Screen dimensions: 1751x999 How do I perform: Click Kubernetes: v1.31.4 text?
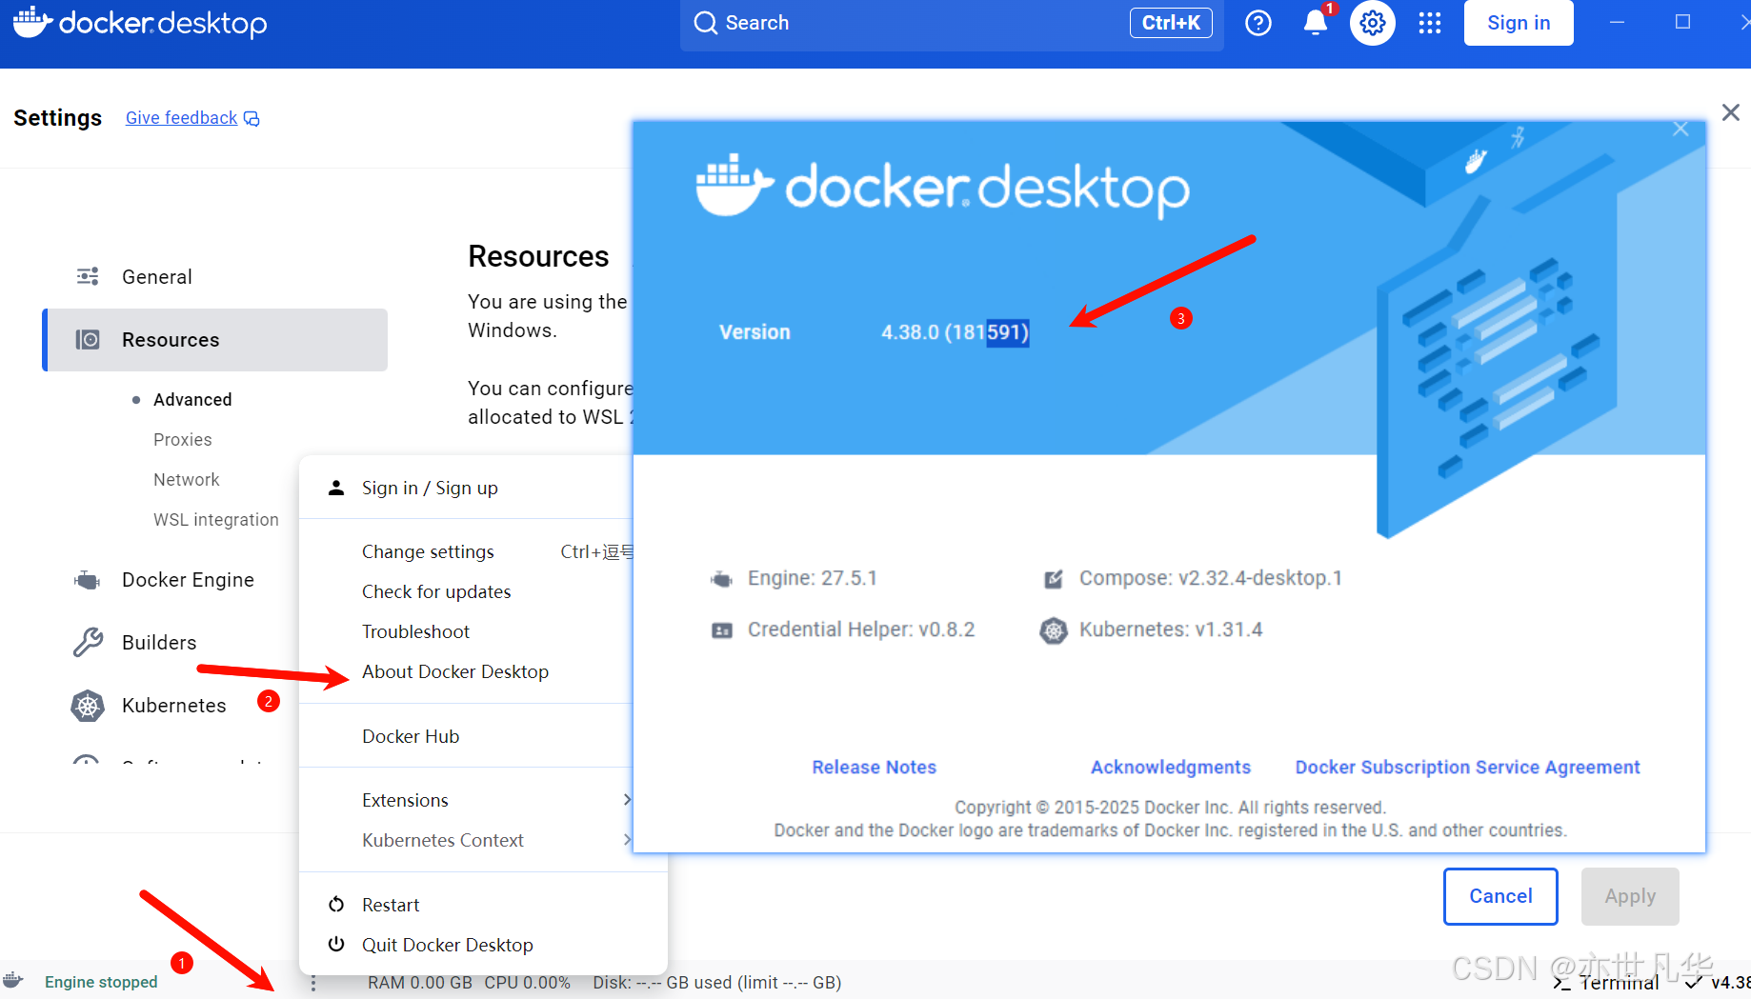tap(1171, 630)
